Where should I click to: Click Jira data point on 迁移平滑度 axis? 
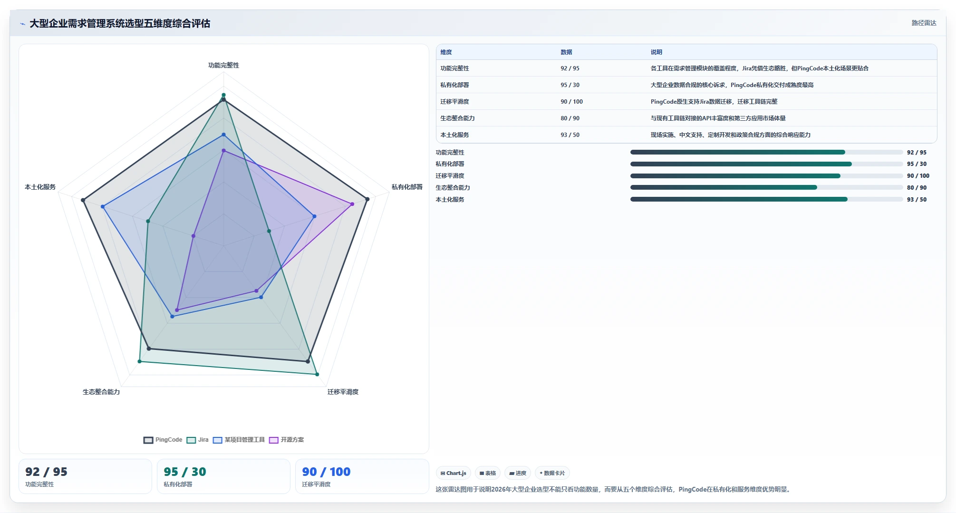(317, 374)
